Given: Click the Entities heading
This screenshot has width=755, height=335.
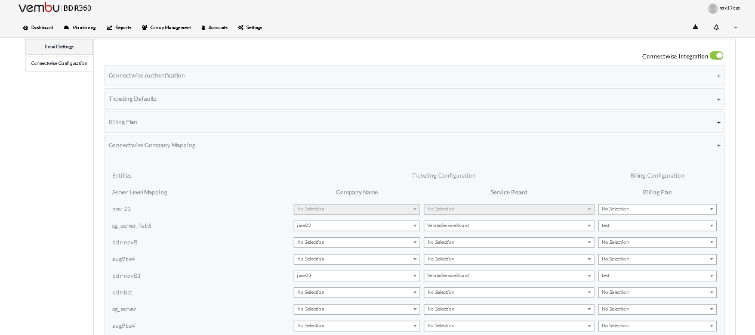Looking at the screenshot, I should click(x=122, y=176).
